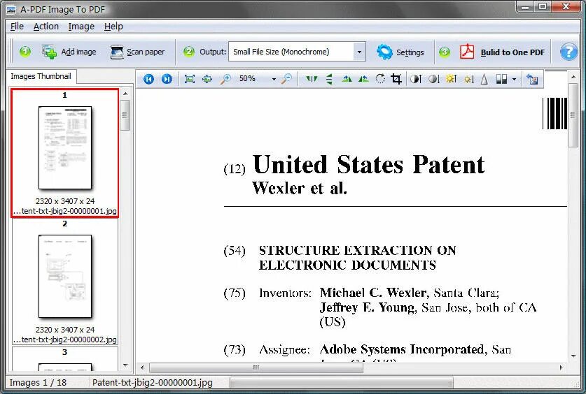Click the blue help question mark icon
The image size is (586, 394).
(x=568, y=52)
